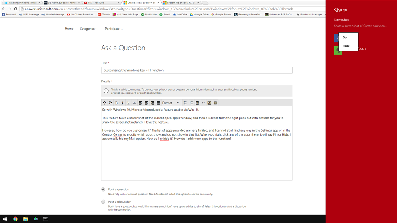
Task: Center align the text
Action: 146,103
